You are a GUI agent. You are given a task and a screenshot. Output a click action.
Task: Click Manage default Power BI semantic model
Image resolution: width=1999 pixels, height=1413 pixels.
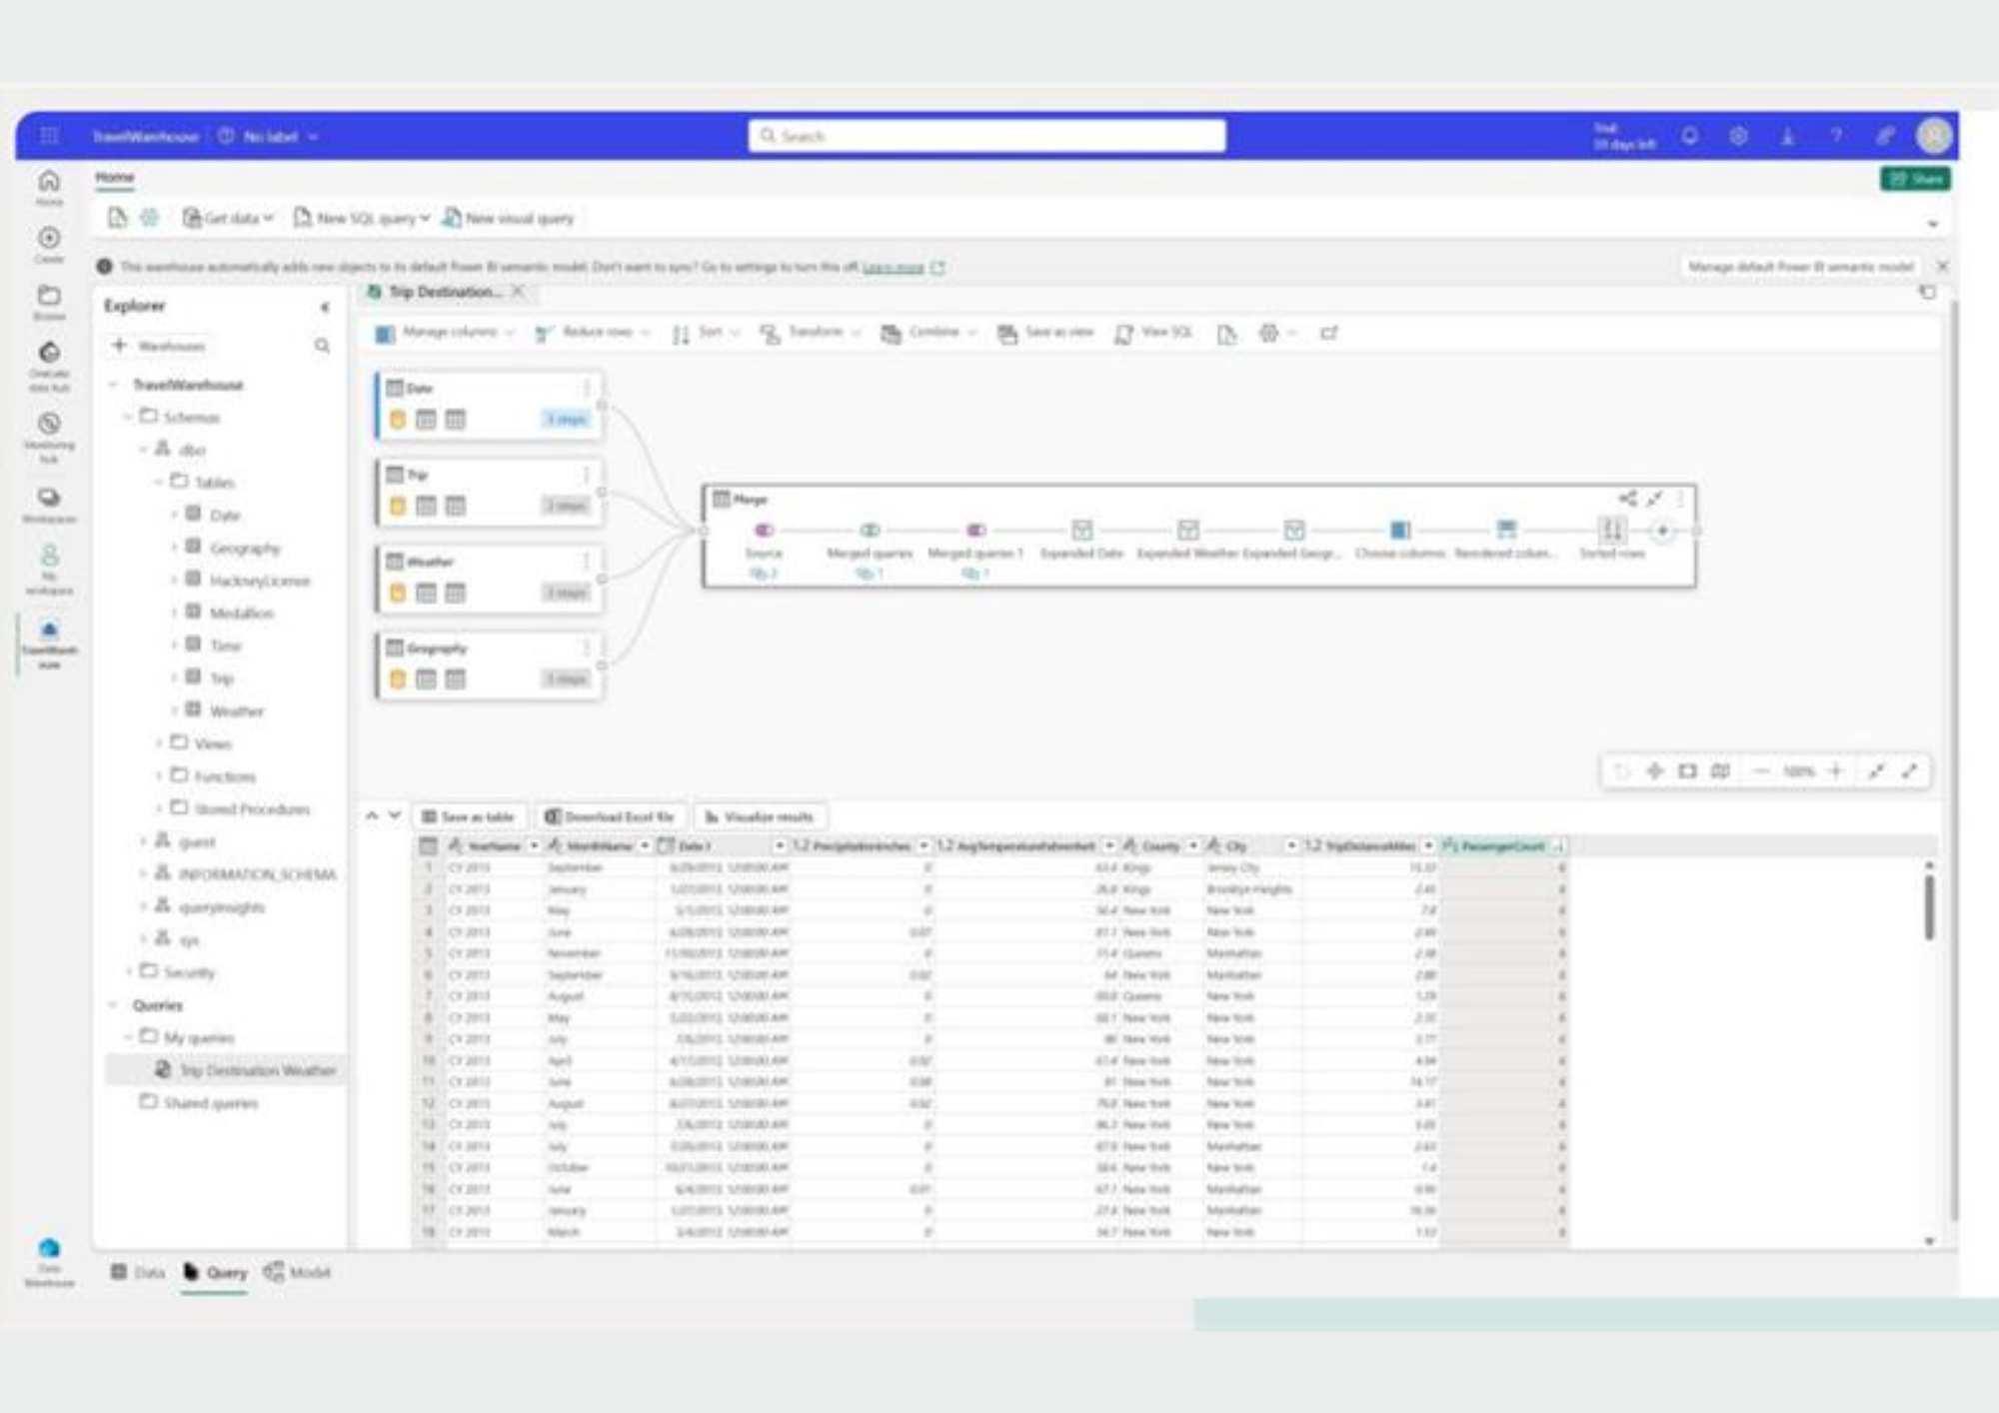[x=1800, y=267]
